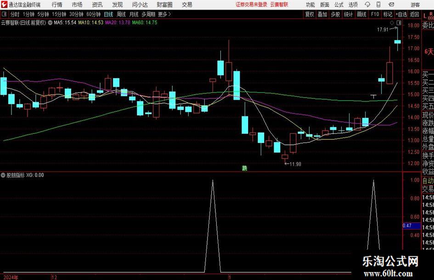
Task: Open the 发现 menu
Action: coord(118,5)
